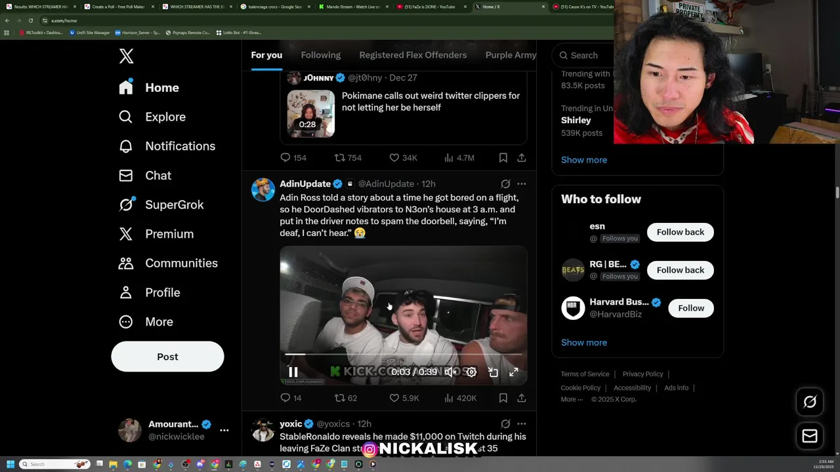Open Communities in the sidebar

168,263
